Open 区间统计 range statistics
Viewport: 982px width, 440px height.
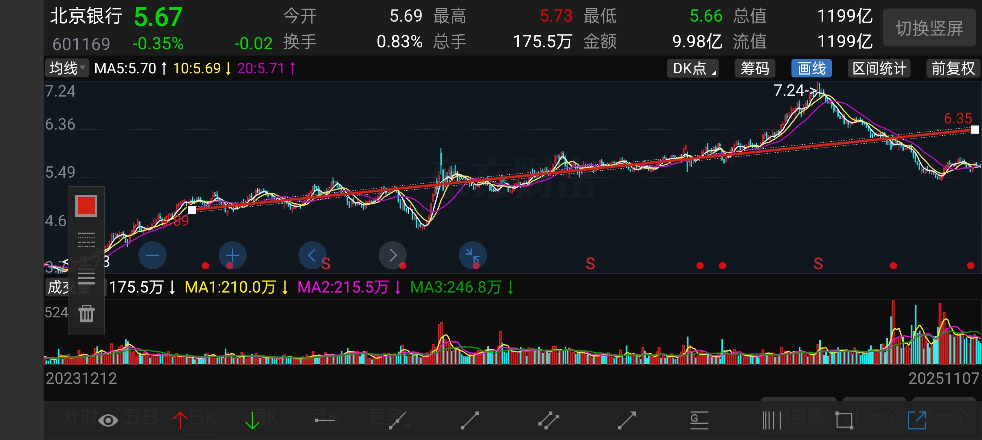(879, 68)
